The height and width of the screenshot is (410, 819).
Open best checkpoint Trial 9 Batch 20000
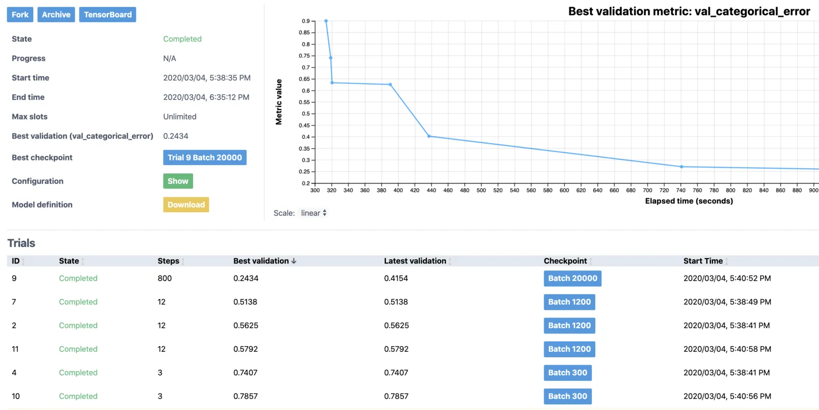click(x=205, y=157)
